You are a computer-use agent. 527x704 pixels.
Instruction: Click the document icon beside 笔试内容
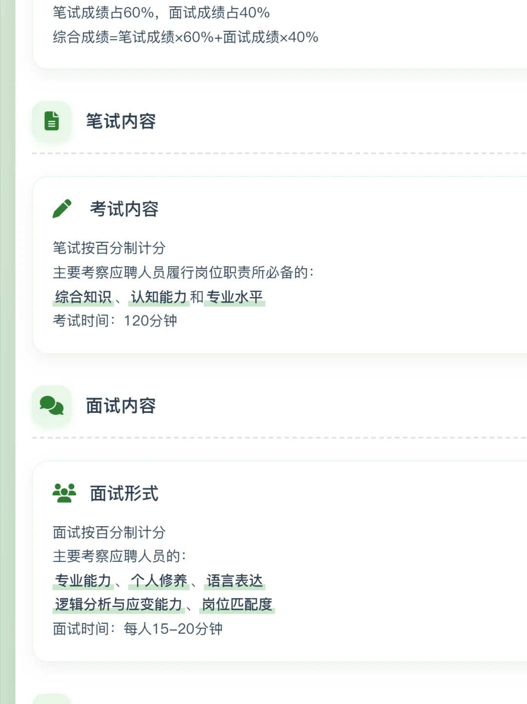pyautogui.click(x=52, y=121)
